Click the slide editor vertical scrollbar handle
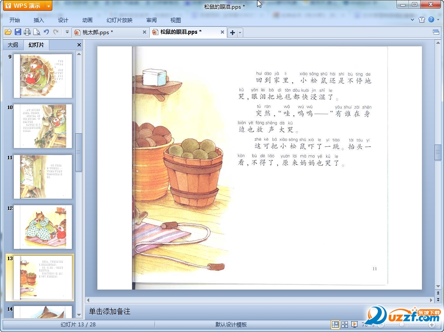 pos(438,152)
